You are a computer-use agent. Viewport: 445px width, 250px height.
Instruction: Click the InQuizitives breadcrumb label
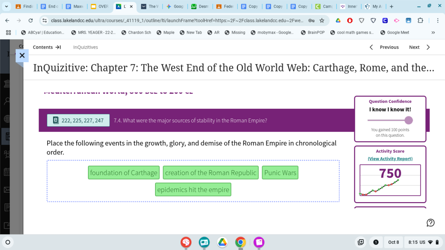(86, 47)
